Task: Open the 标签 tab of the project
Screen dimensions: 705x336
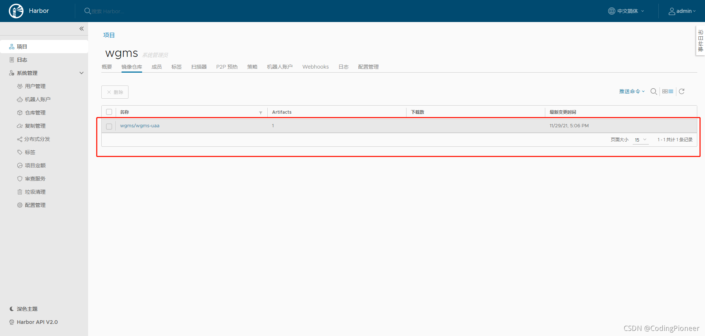Action: pyautogui.click(x=177, y=67)
